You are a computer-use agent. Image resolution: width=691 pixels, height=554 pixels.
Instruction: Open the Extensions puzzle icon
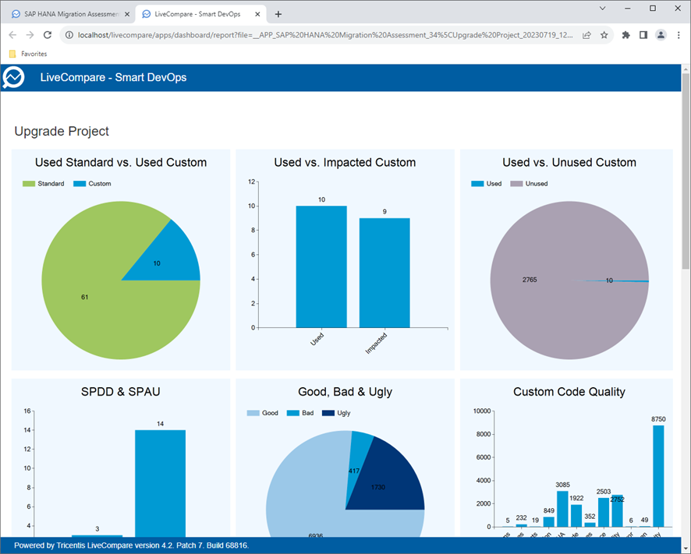pos(625,35)
